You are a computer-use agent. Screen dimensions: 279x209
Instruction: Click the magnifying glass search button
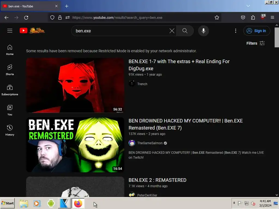point(185,31)
